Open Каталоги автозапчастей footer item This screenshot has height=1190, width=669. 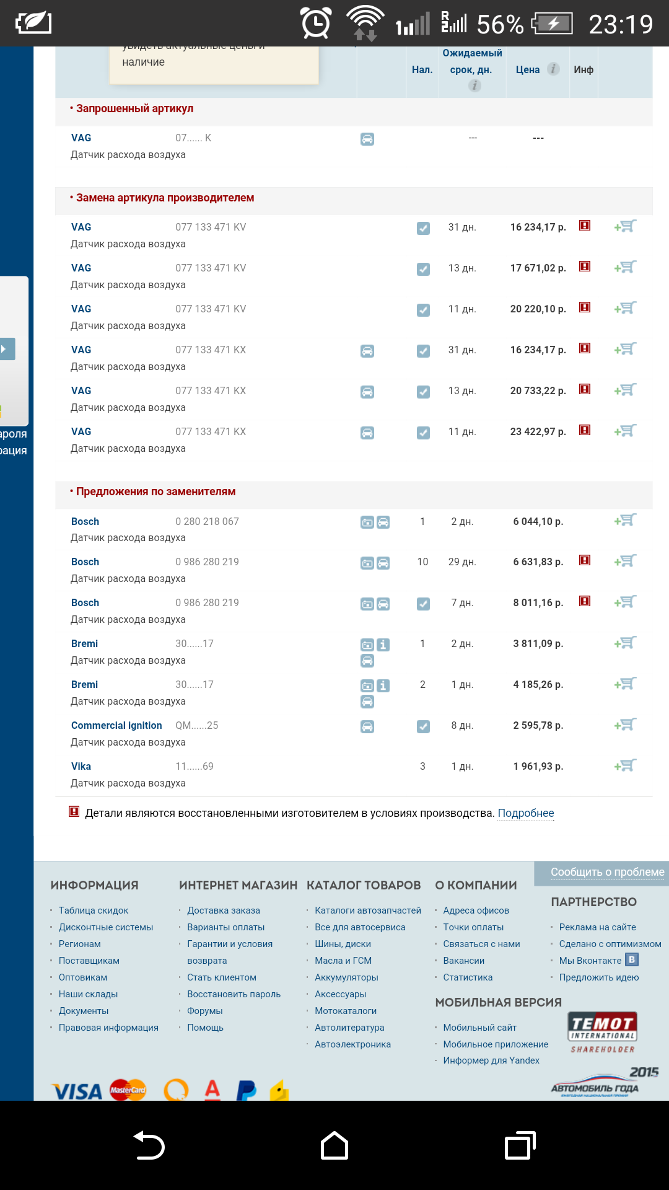(367, 910)
